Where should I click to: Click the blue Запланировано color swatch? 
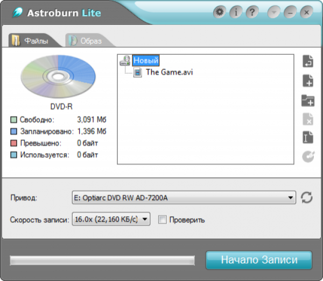[13, 131]
